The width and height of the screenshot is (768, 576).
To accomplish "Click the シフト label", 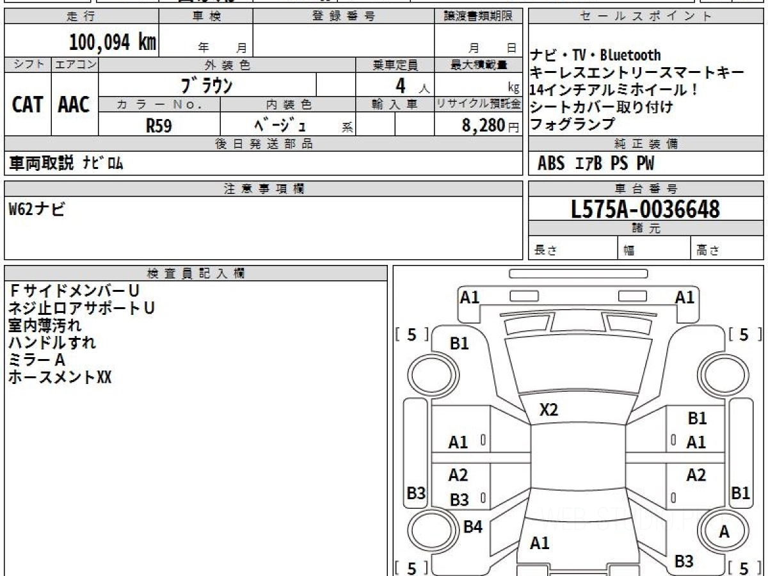I will (28, 65).
